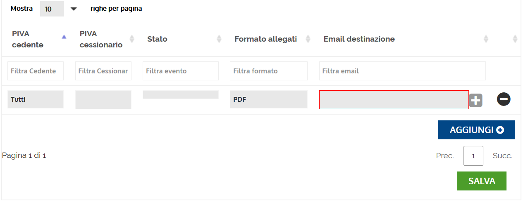This screenshot has height=202, width=528.
Task: Click the green SALVA button
Action: point(482,181)
